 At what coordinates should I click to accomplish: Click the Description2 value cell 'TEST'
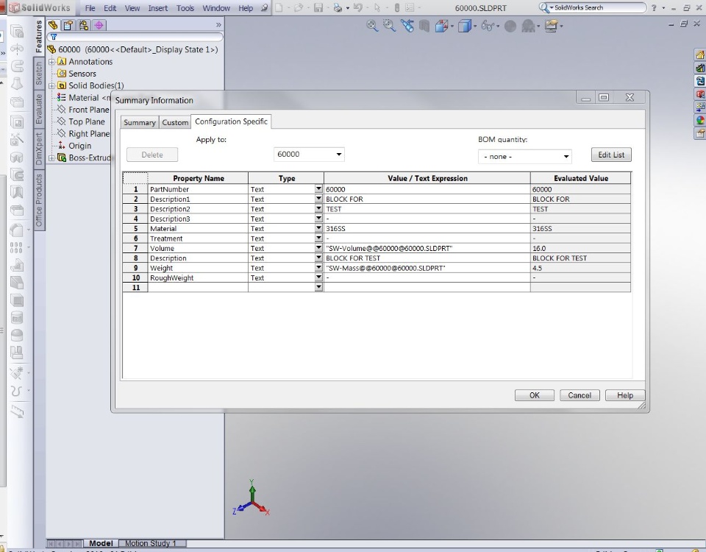click(x=427, y=208)
